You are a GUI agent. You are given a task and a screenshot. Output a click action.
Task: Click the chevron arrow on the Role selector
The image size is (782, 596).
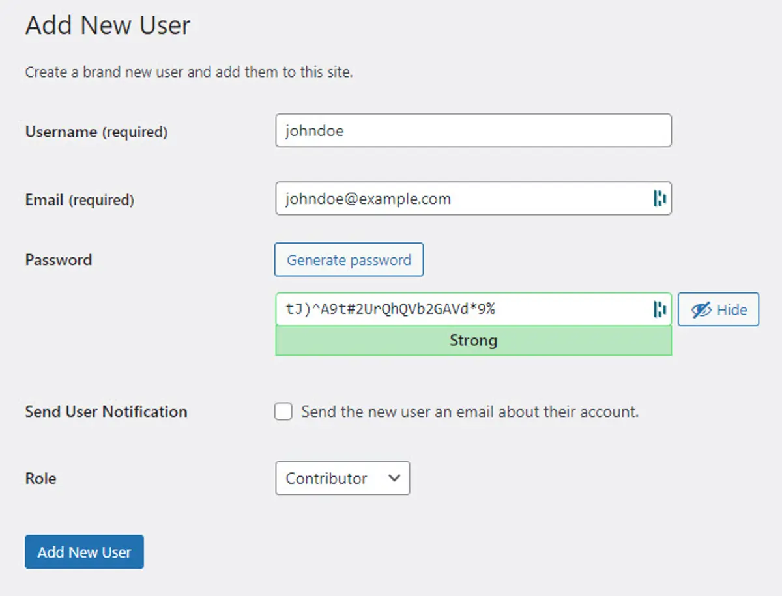click(394, 478)
